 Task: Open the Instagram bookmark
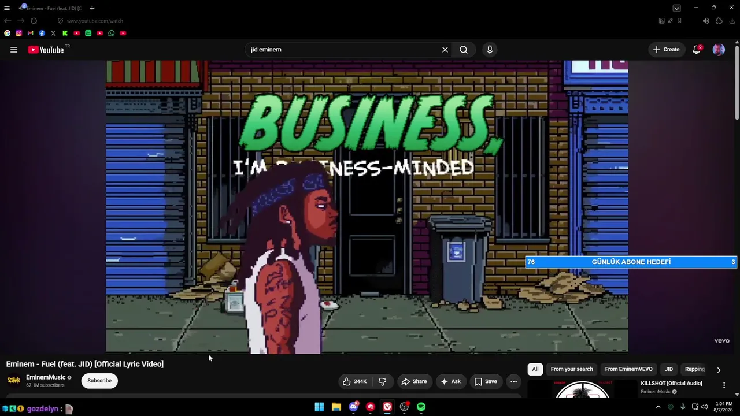(x=19, y=34)
